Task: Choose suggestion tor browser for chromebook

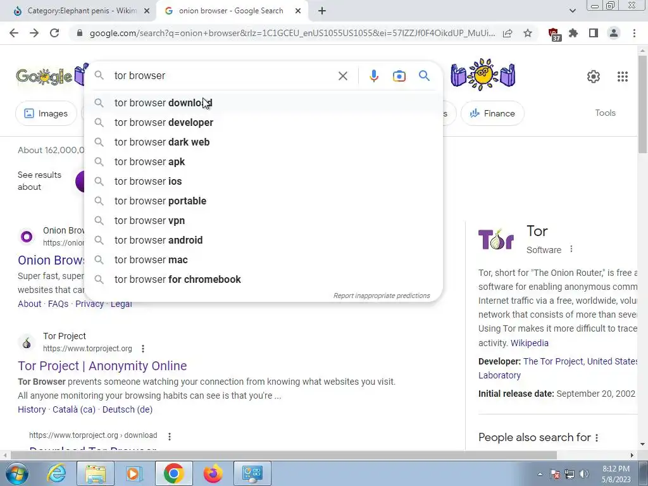Action: (x=263, y=279)
